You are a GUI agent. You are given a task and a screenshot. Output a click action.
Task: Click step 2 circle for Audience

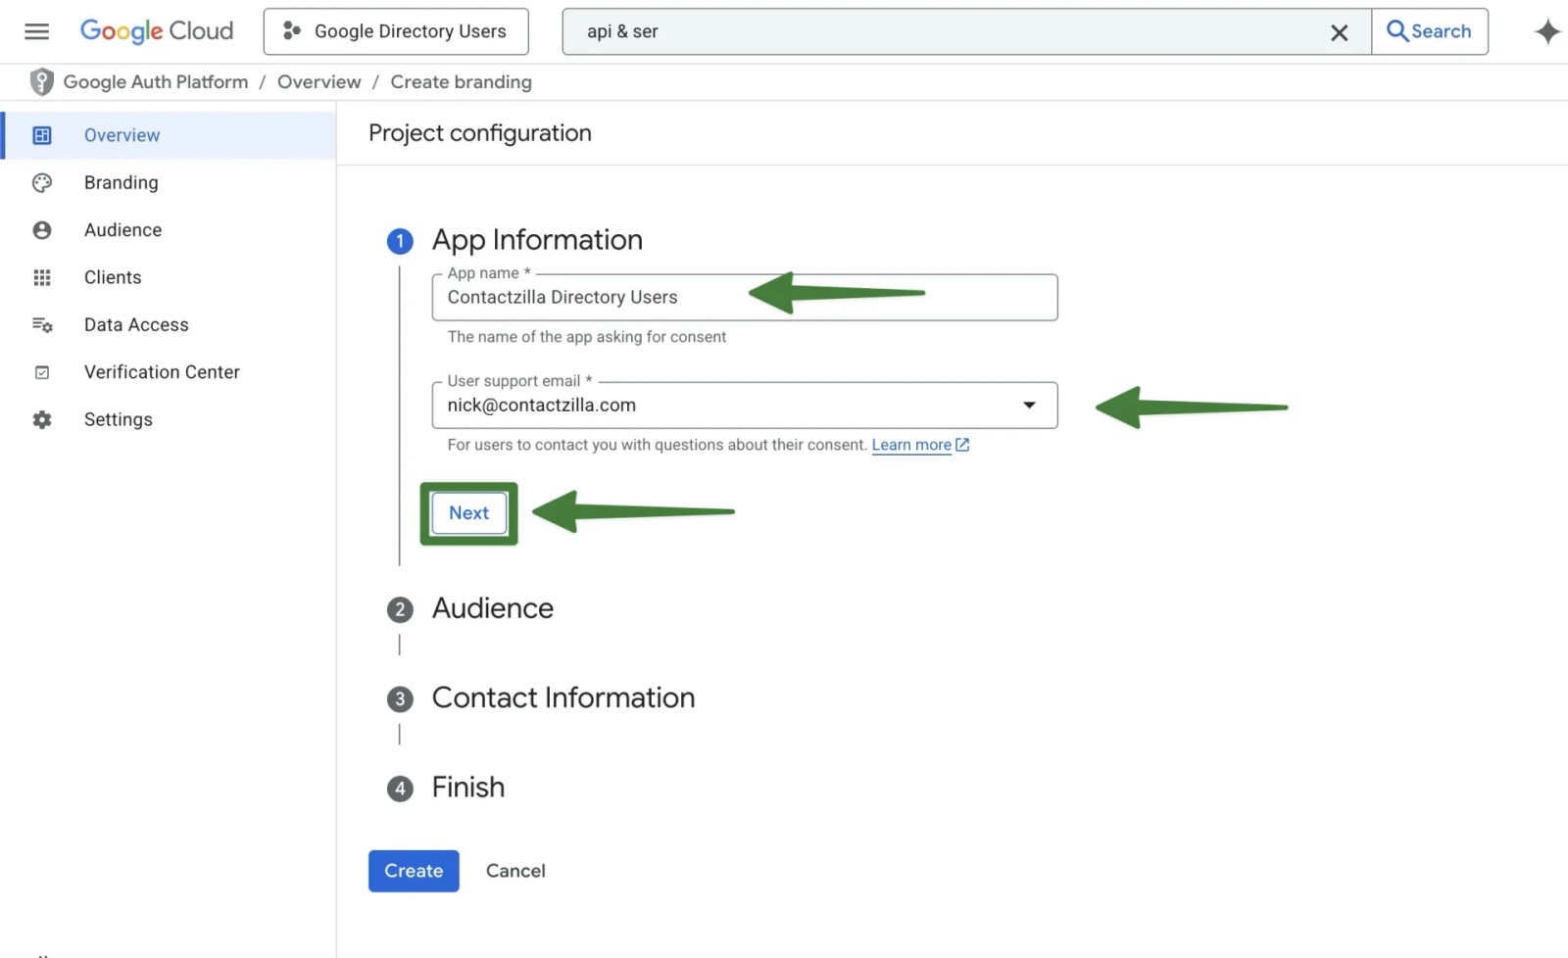pos(400,610)
